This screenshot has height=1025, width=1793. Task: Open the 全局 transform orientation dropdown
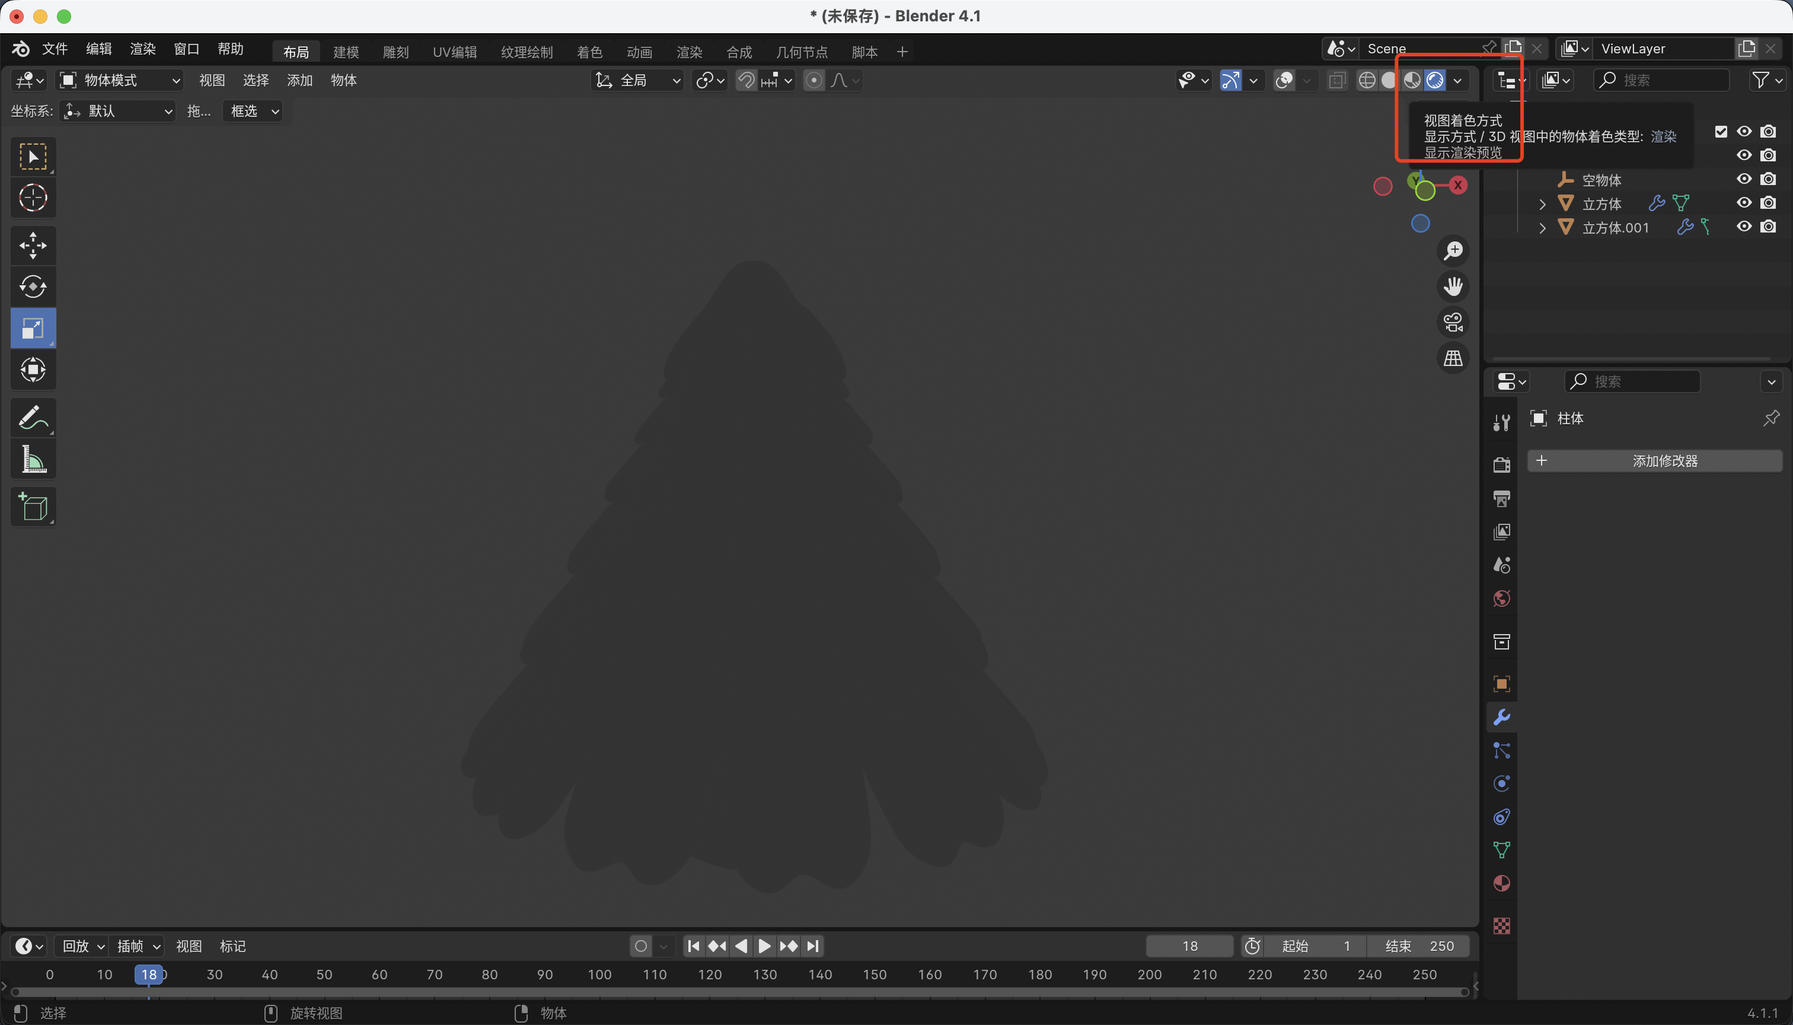tap(637, 80)
